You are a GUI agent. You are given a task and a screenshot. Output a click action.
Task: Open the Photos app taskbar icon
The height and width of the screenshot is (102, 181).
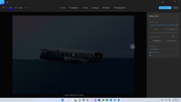(119, 100)
